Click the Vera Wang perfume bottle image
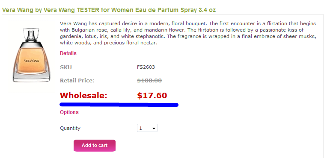Image resolution: width=324 pixels, height=158 pixels. (x=31, y=55)
